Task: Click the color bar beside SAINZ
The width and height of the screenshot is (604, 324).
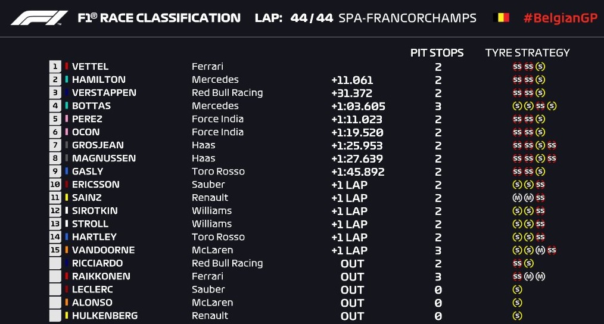Action: click(67, 198)
